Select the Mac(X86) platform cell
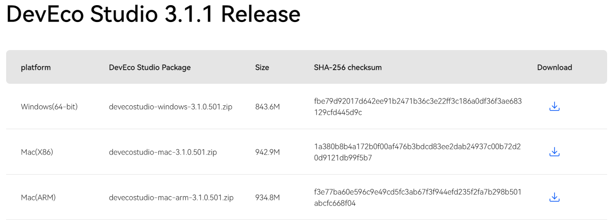The width and height of the screenshot is (609, 220). tap(37, 152)
